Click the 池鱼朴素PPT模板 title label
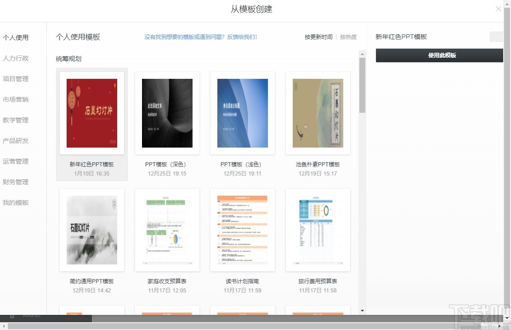This screenshot has height=330, width=511. pyautogui.click(x=318, y=165)
